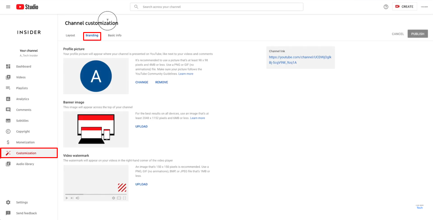Image resolution: width=433 pixels, height=220 pixels.
Task: Open the Copyright section icon
Action: click(x=8, y=131)
